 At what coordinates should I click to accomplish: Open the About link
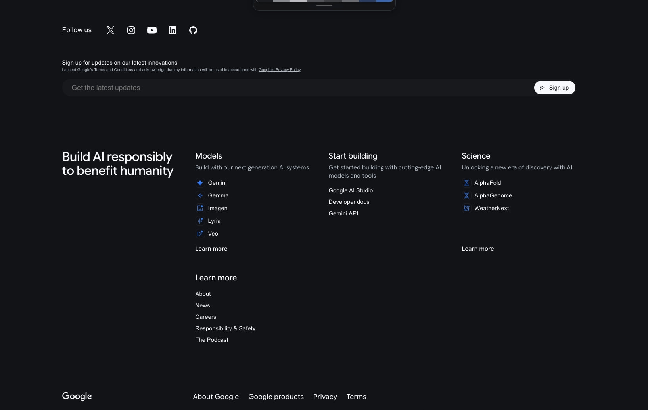point(203,294)
